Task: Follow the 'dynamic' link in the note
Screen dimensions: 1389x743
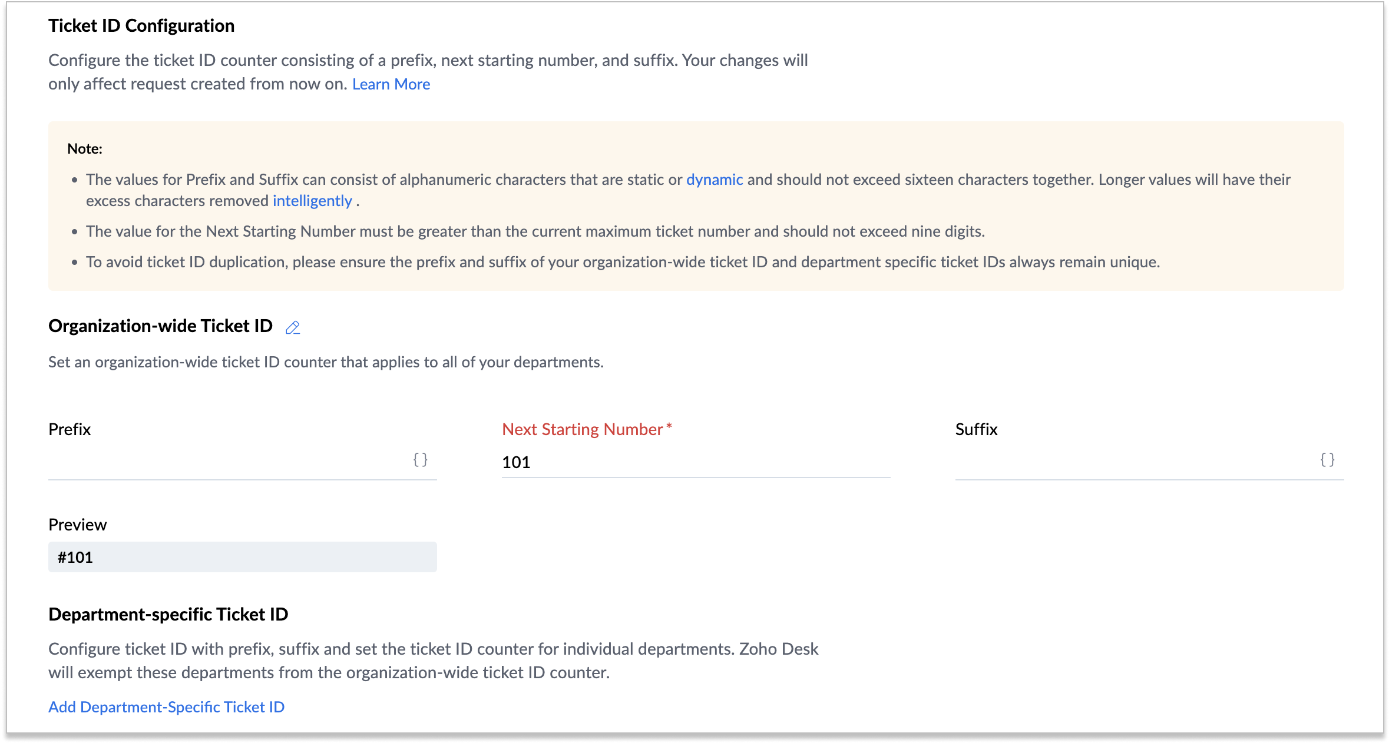Action: tap(715, 180)
